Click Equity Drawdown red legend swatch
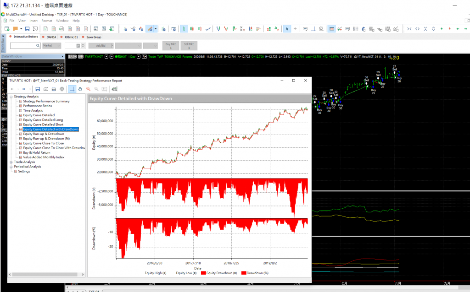 [x=204, y=273]
